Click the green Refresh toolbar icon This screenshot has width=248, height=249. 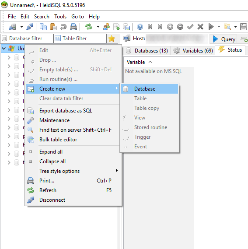pos(89,27)
